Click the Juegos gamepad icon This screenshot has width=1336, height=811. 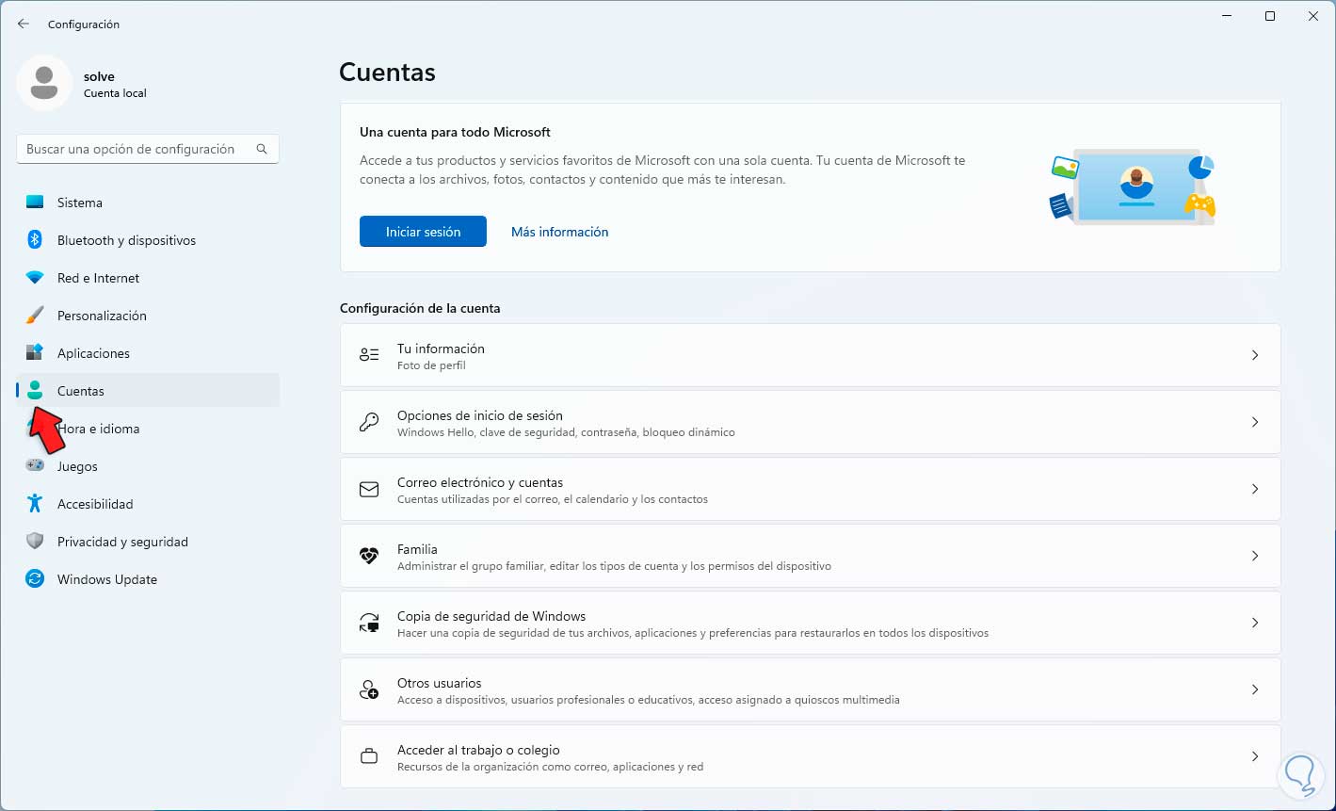click(x=35, y=466)
